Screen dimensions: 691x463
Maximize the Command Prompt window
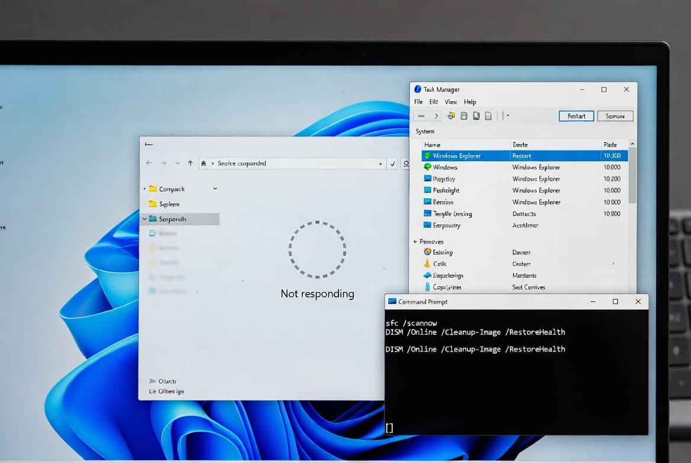click(x=615, y=301)
